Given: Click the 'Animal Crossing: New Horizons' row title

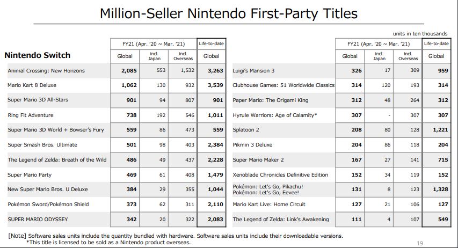Looking at the screenshot, I should [x=46, y=70].
